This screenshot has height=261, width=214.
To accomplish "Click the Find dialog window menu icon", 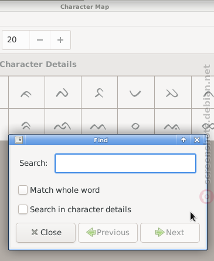I will click(x=19, y=140).
